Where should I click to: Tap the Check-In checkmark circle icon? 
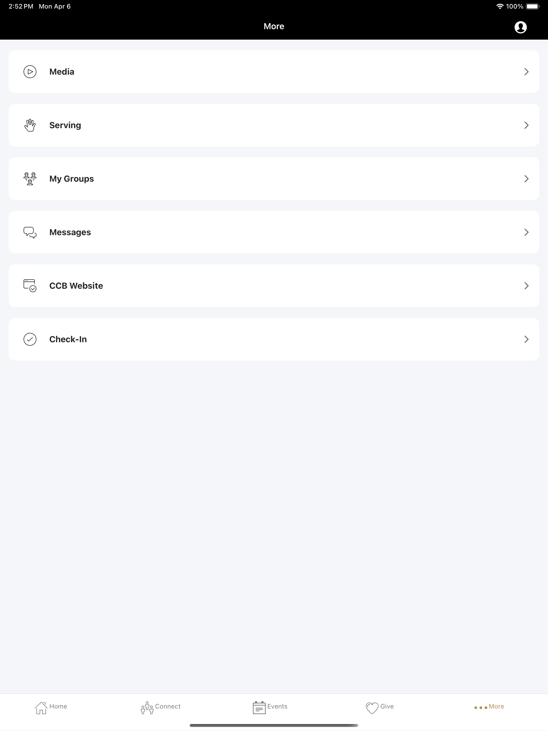point(30,339)
